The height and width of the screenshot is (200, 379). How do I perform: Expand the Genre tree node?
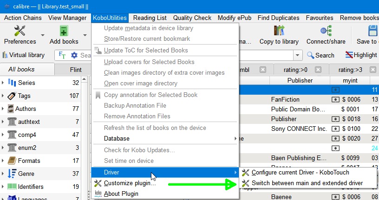pyautogui.click(x=3, y=174)
